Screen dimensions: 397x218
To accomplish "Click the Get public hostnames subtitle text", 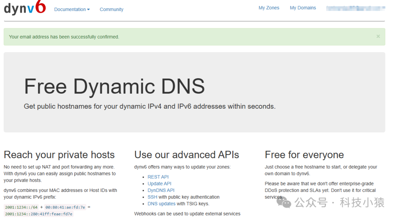I will pos(150,106).
